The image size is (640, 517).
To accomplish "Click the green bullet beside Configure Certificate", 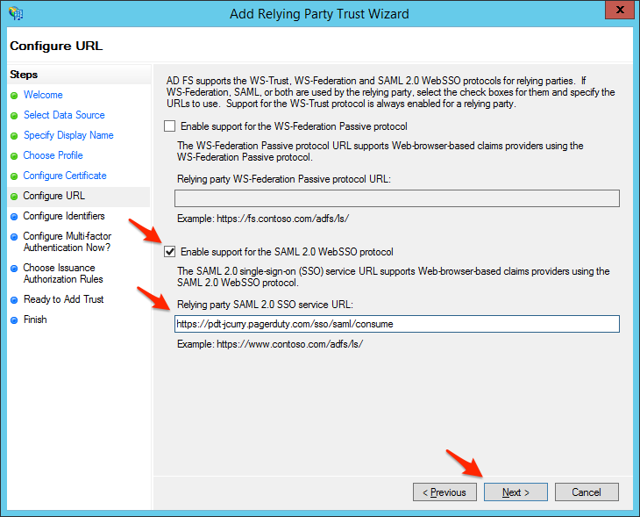I will click(14, 176).
